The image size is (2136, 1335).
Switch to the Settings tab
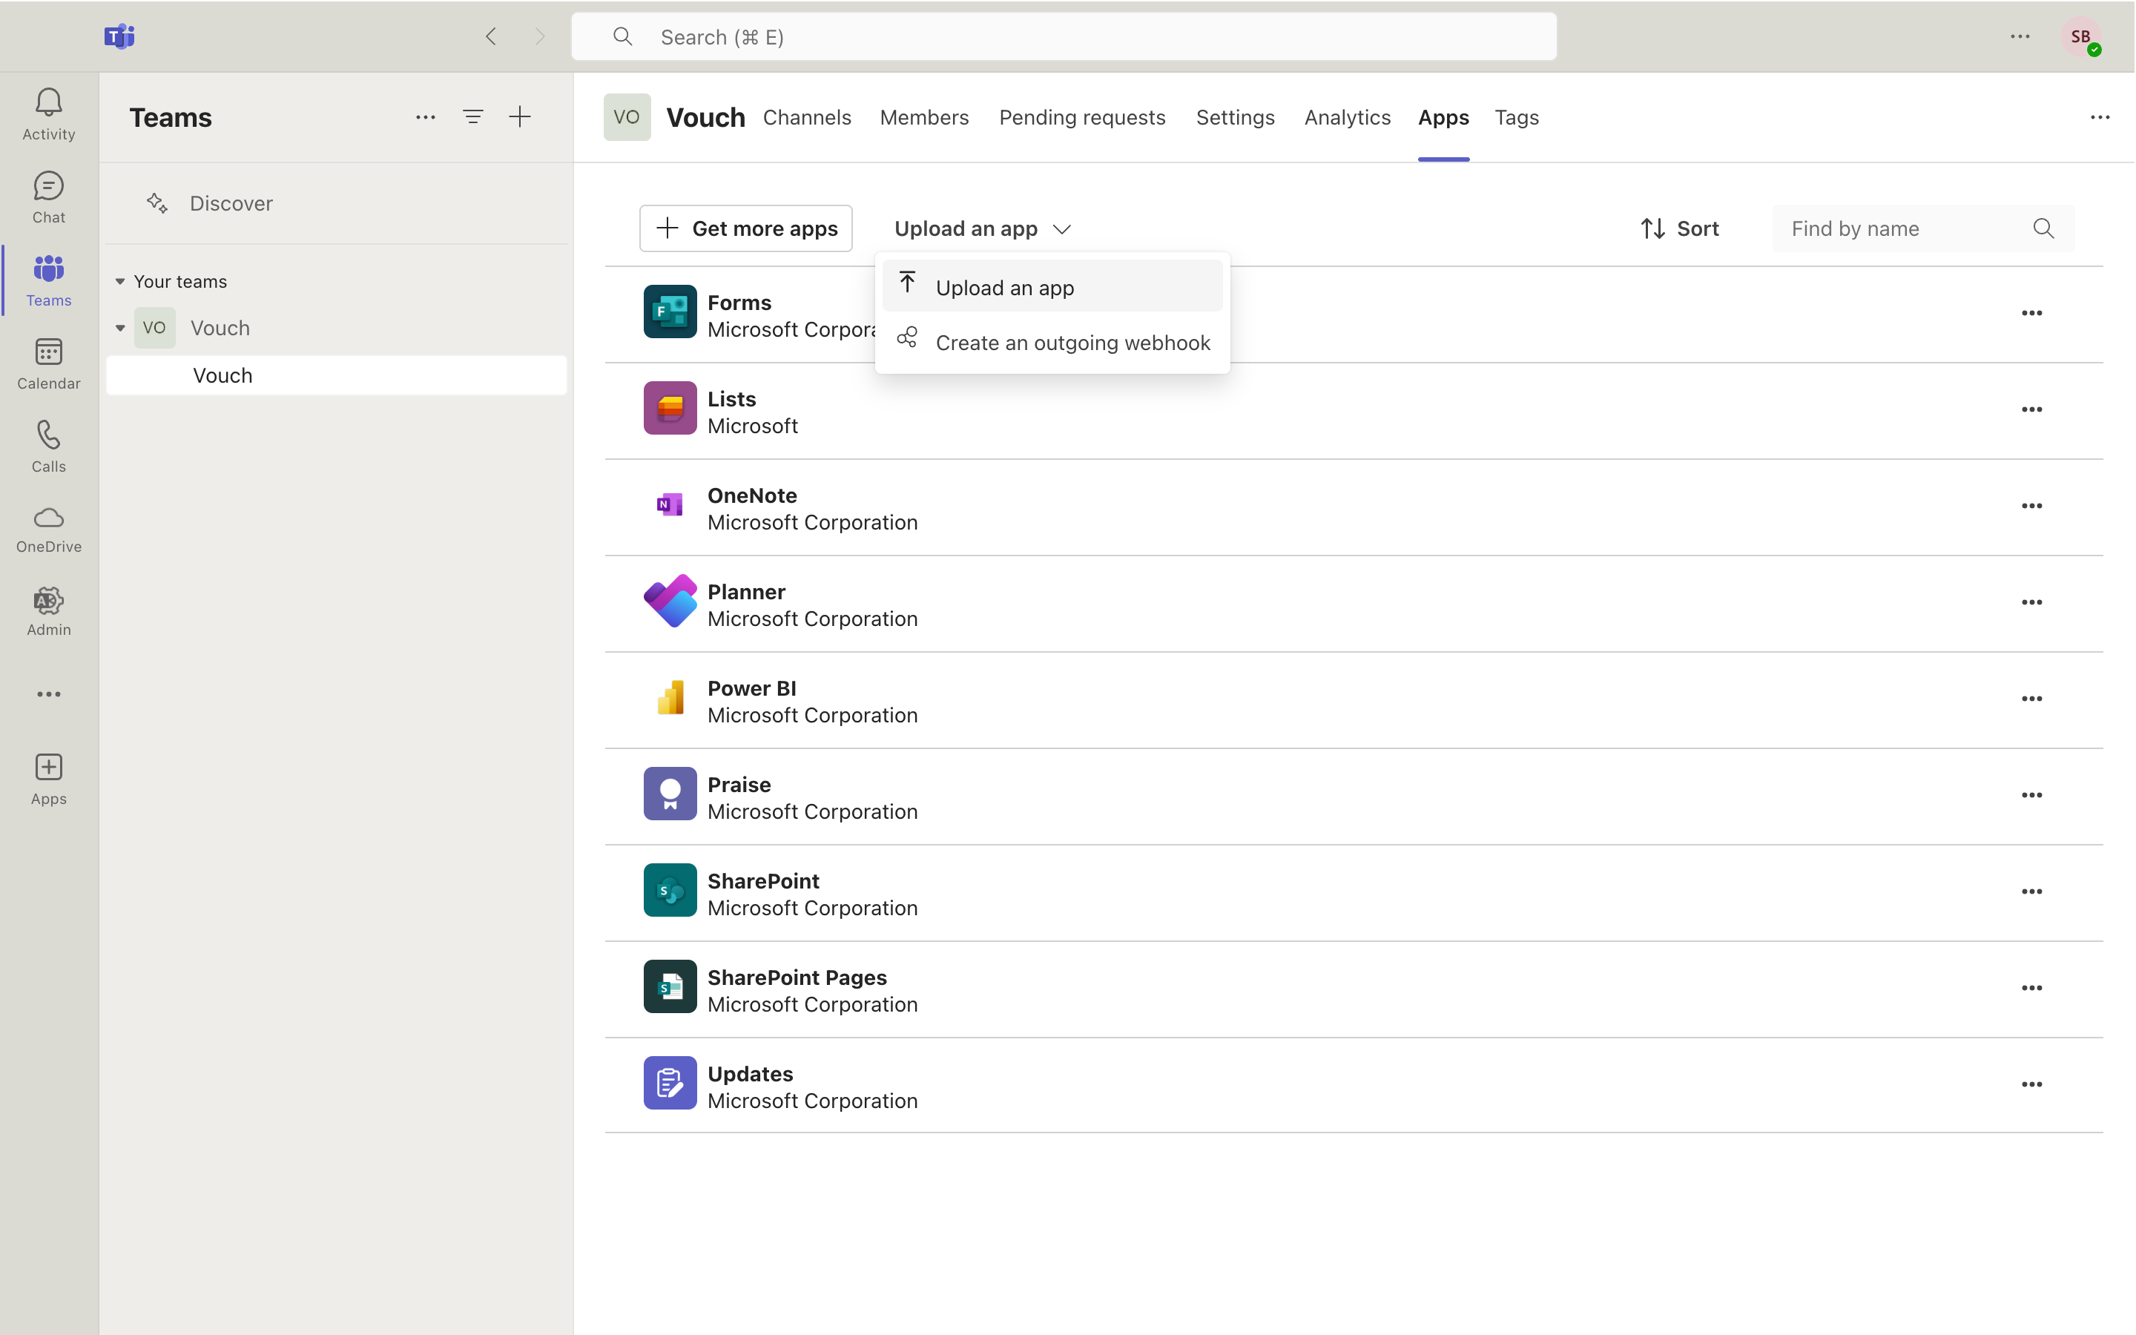pyautogui.click(x=1235, y=117)
